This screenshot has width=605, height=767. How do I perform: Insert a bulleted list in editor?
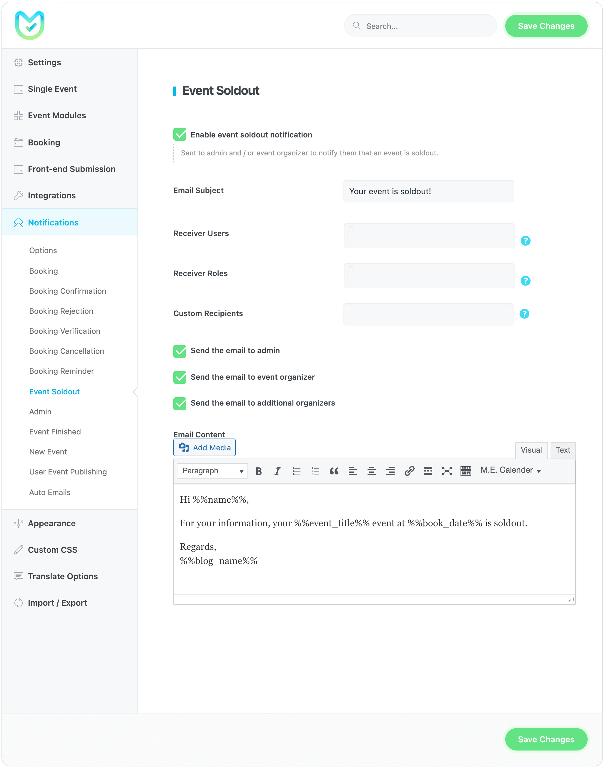pos(297,471)
